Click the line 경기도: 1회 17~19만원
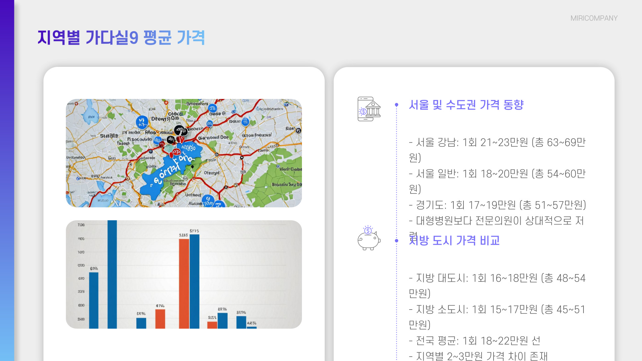 (498, 205)
